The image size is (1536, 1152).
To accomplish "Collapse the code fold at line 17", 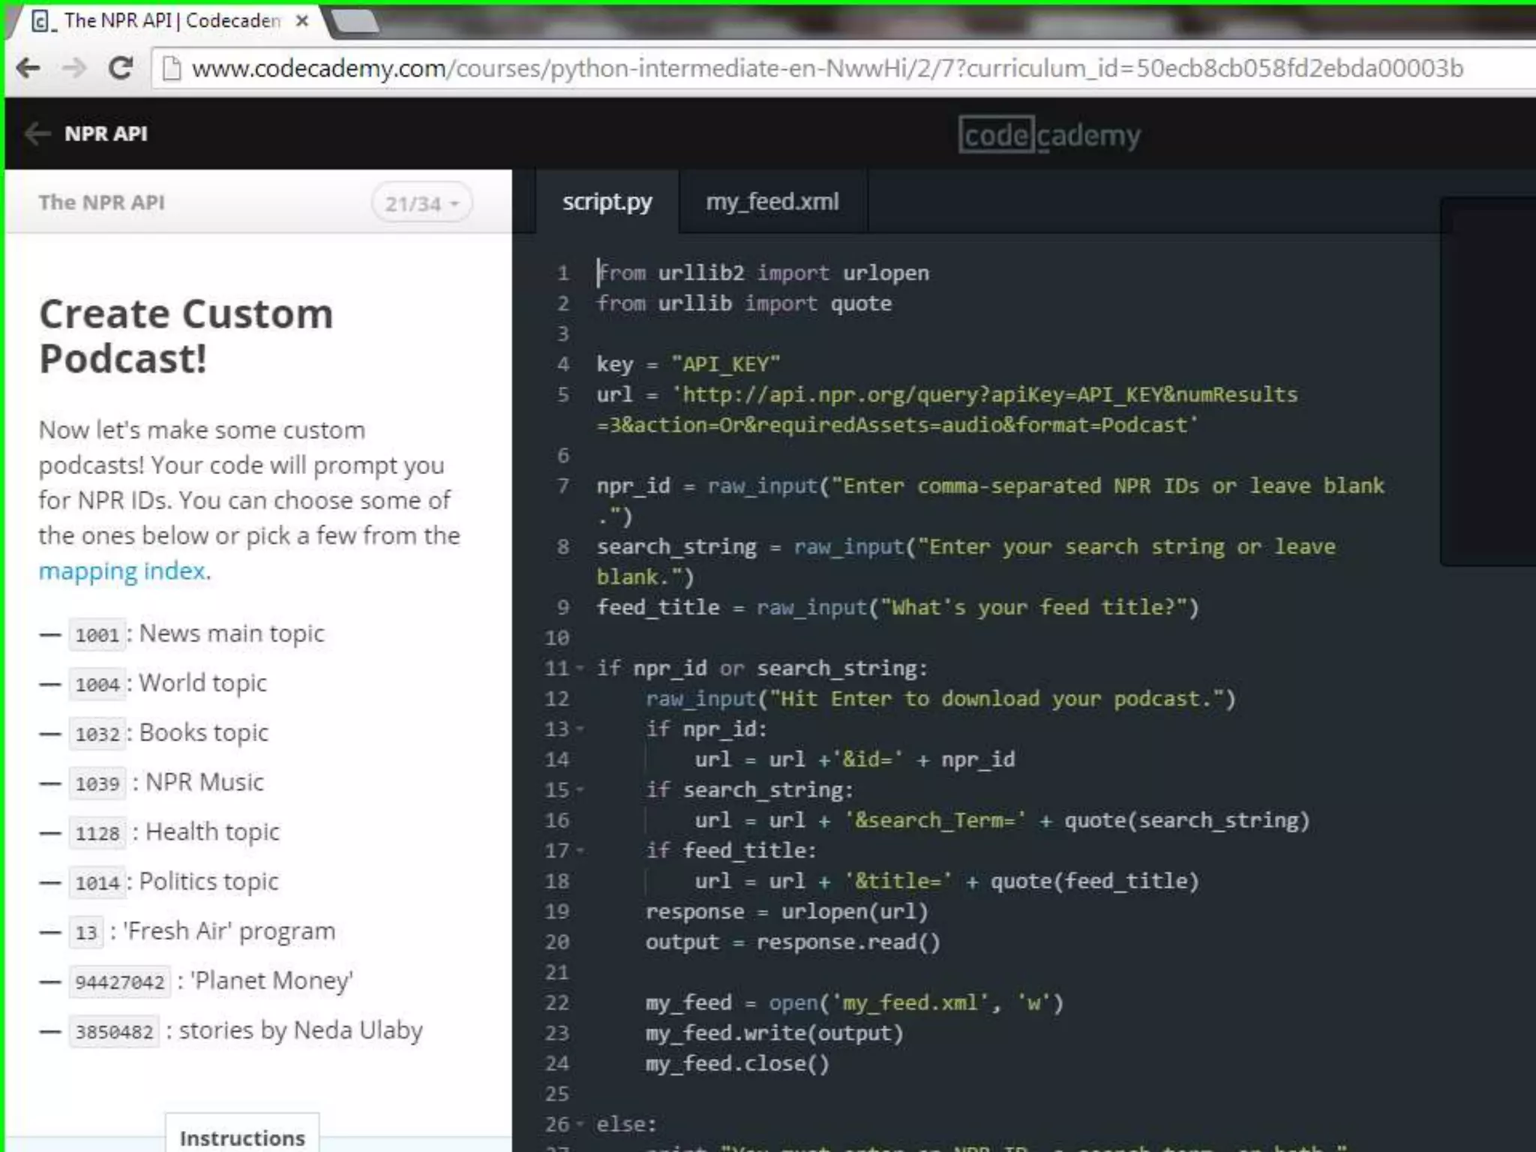I will coord(580,850).
